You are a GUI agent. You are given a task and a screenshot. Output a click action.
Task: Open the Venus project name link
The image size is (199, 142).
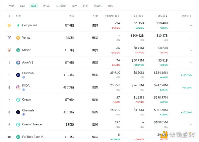click(x=26, y=38)
